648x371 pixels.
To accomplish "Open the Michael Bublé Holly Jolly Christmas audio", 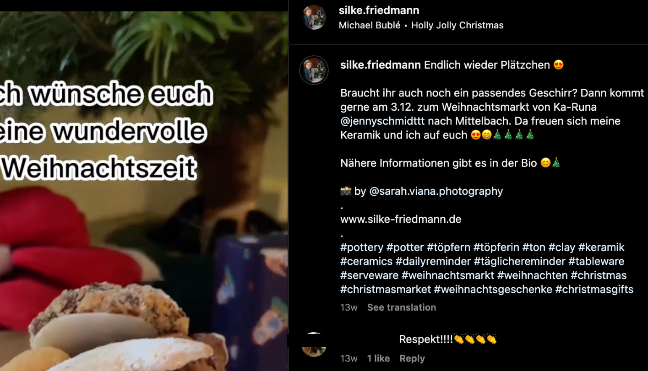I will click(421, 26).
